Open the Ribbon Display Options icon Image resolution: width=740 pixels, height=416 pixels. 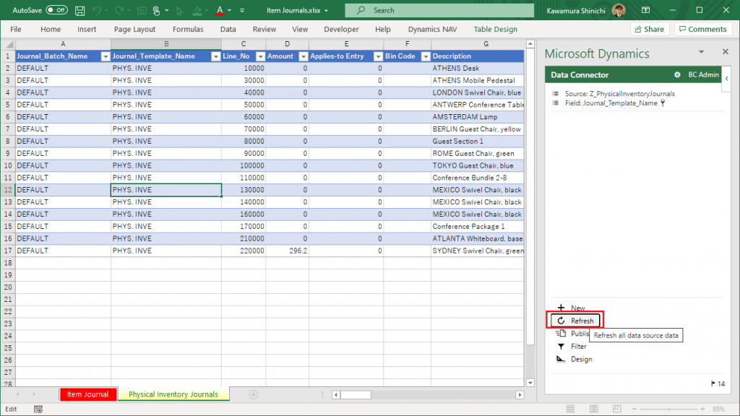coord(646,10)
